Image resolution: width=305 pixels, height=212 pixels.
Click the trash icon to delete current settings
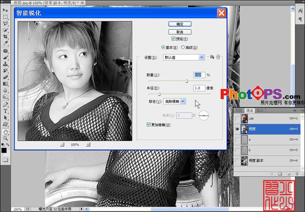218,57
